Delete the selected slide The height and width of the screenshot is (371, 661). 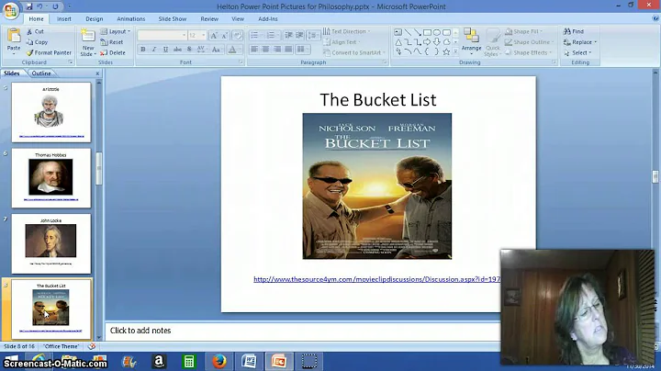click(x=113, y=52)
